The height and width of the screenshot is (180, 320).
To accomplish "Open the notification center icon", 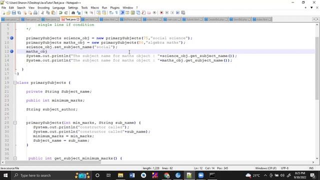I will [x=312, y=175].
